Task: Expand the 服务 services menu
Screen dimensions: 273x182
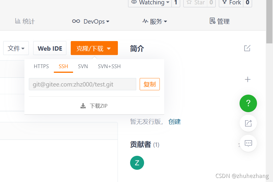Action: tap(155, 22)
